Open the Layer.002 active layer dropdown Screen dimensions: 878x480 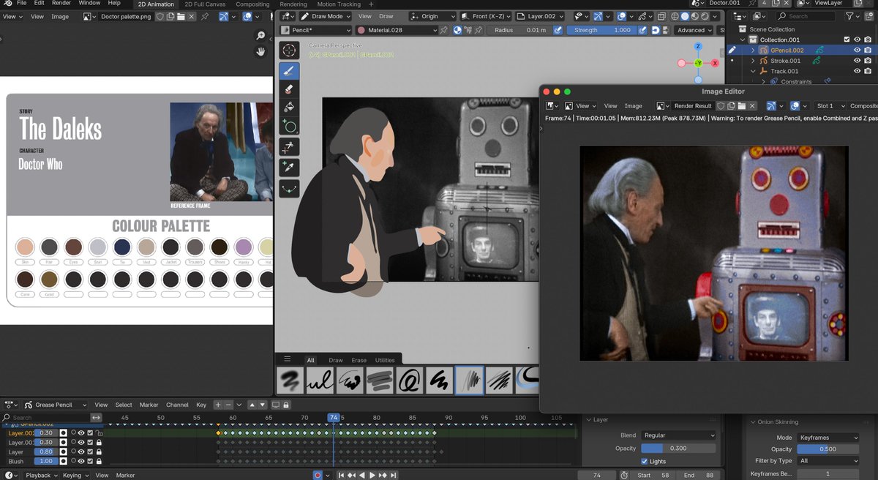[x=541, y=16]
